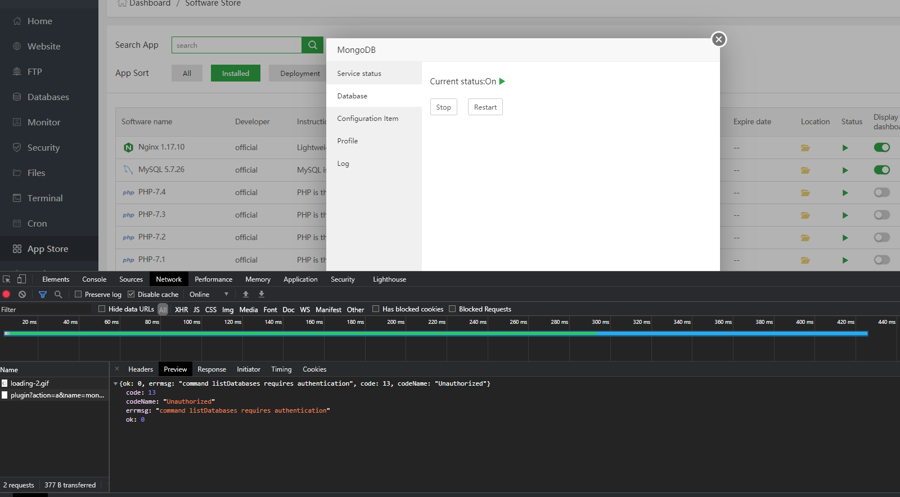The width and height of the screenshot is (900, 497).
Task: Turn off Nginx display on dashboard toggle
Action: click(881, 147)
